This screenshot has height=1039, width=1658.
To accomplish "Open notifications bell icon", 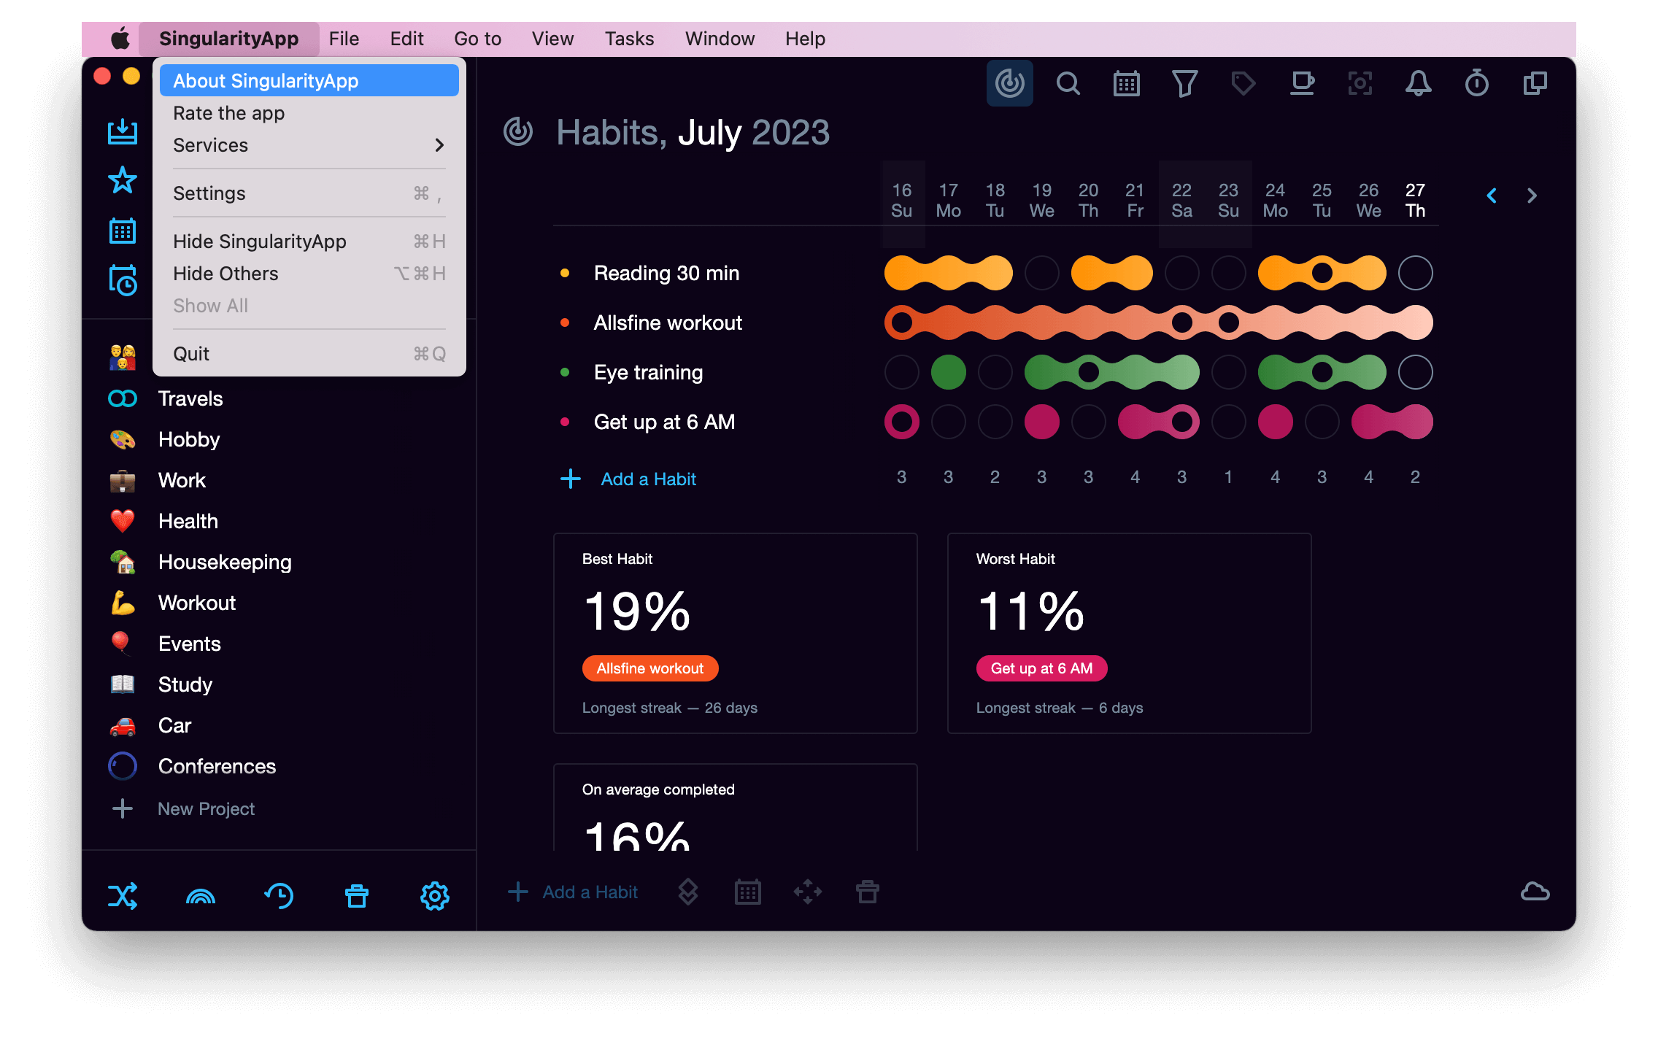I will (1419, 84).
